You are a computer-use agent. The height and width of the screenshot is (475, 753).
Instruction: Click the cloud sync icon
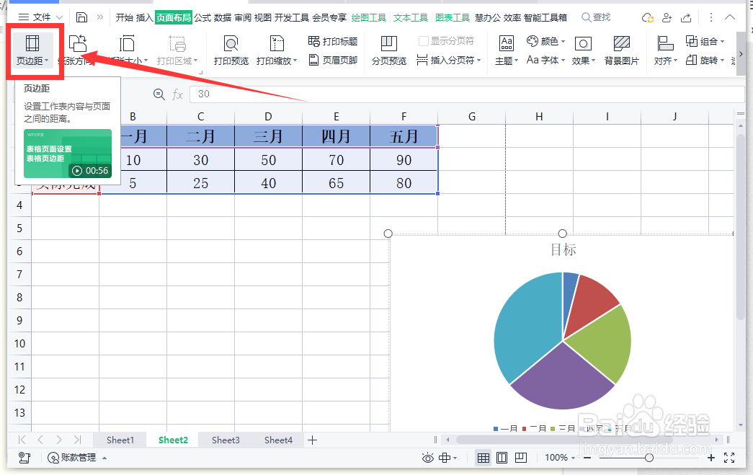(647, 18)
